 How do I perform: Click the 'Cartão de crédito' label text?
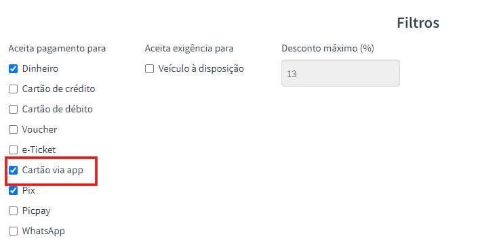(58, 89)
